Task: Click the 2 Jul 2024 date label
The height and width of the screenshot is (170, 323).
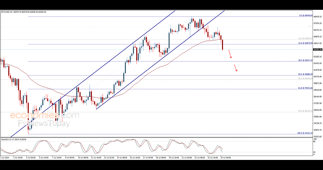Action: coord(5,158)
